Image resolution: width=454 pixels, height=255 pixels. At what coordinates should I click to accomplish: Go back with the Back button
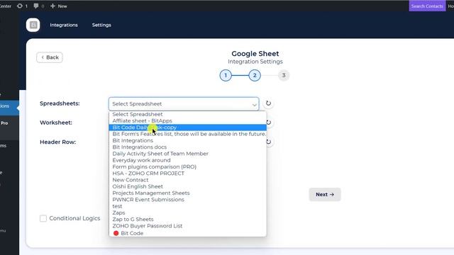click(x=50, y=57)
